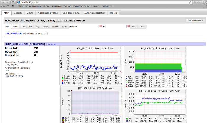Open the Views tab
The height and width of the screenshot is (123, 207).
(30, 13)
